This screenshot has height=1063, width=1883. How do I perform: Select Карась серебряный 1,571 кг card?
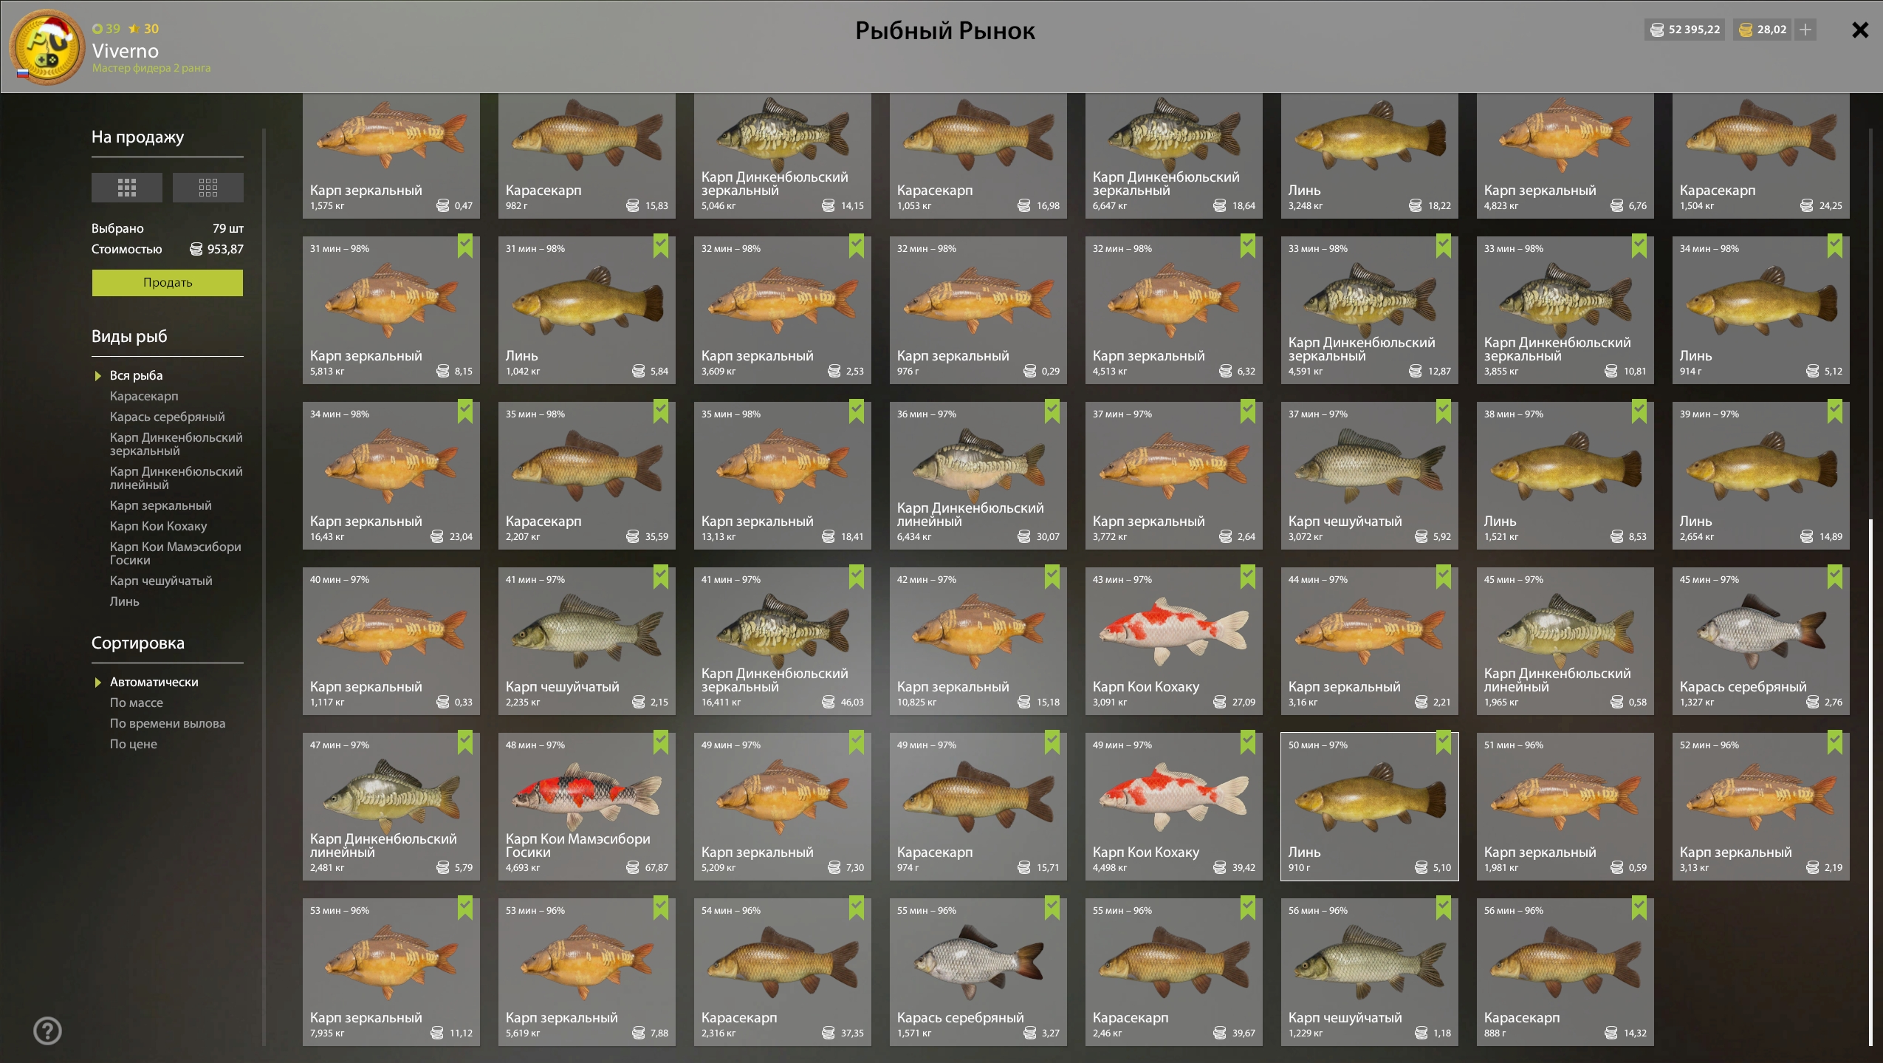pos(978,971)
